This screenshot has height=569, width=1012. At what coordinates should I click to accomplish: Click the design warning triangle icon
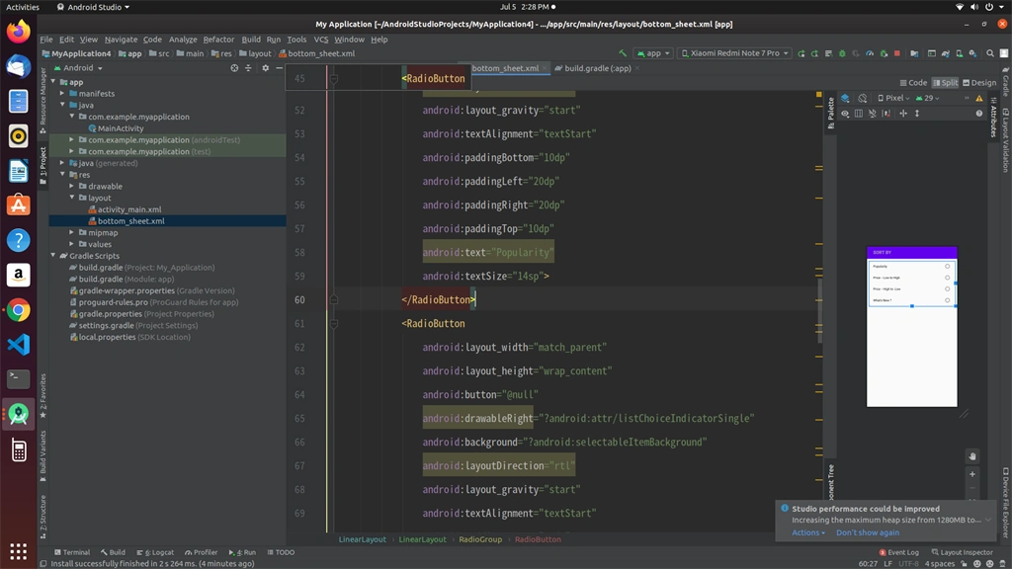click(979, 98)
